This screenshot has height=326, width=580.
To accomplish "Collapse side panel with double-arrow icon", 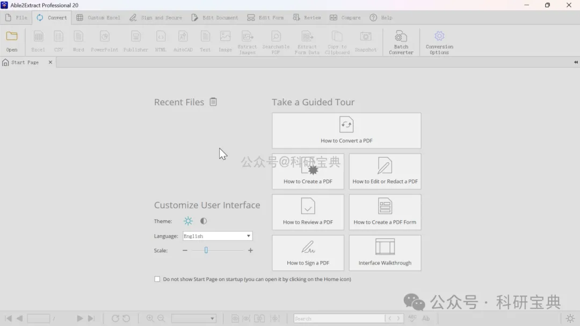I will 576,62.
